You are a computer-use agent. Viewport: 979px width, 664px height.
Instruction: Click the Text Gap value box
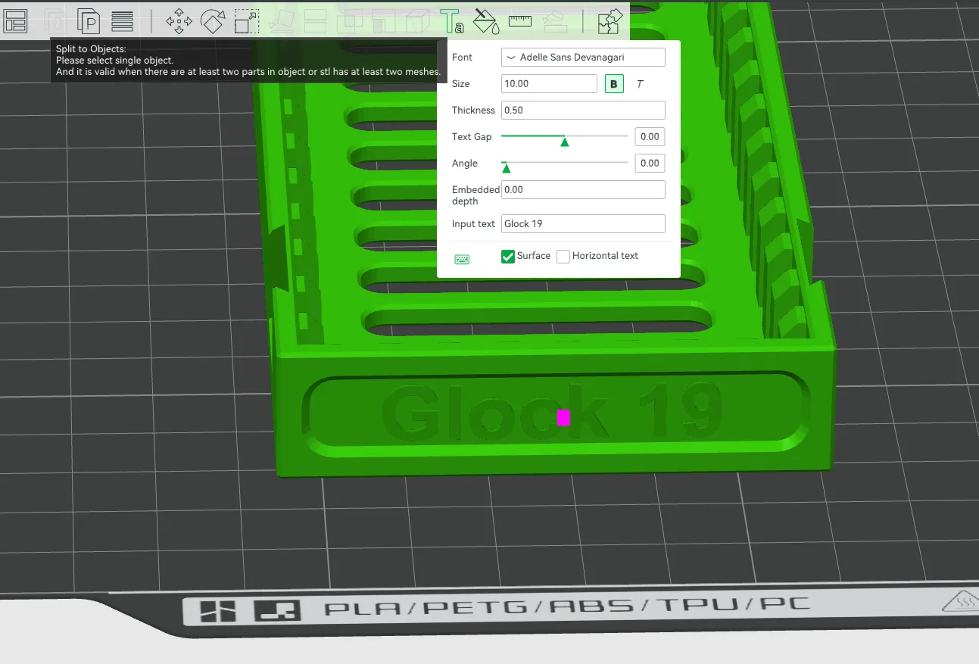pos(650,136)
